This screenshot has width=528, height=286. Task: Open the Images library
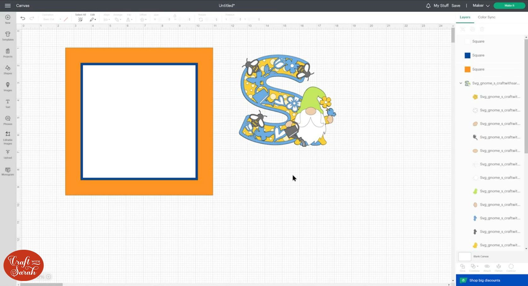(8, 87)
